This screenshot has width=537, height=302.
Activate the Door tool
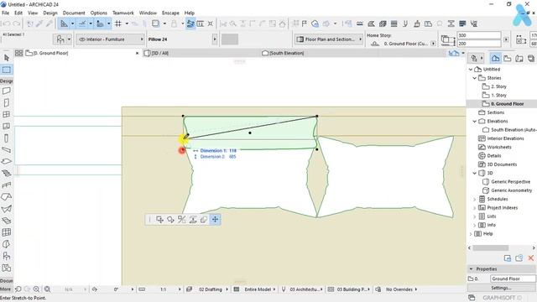[x=7, y=102]
